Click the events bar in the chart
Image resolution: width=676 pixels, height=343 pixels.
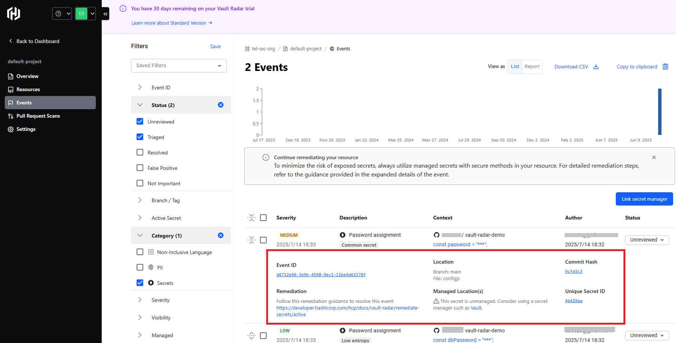click(660, 112)
